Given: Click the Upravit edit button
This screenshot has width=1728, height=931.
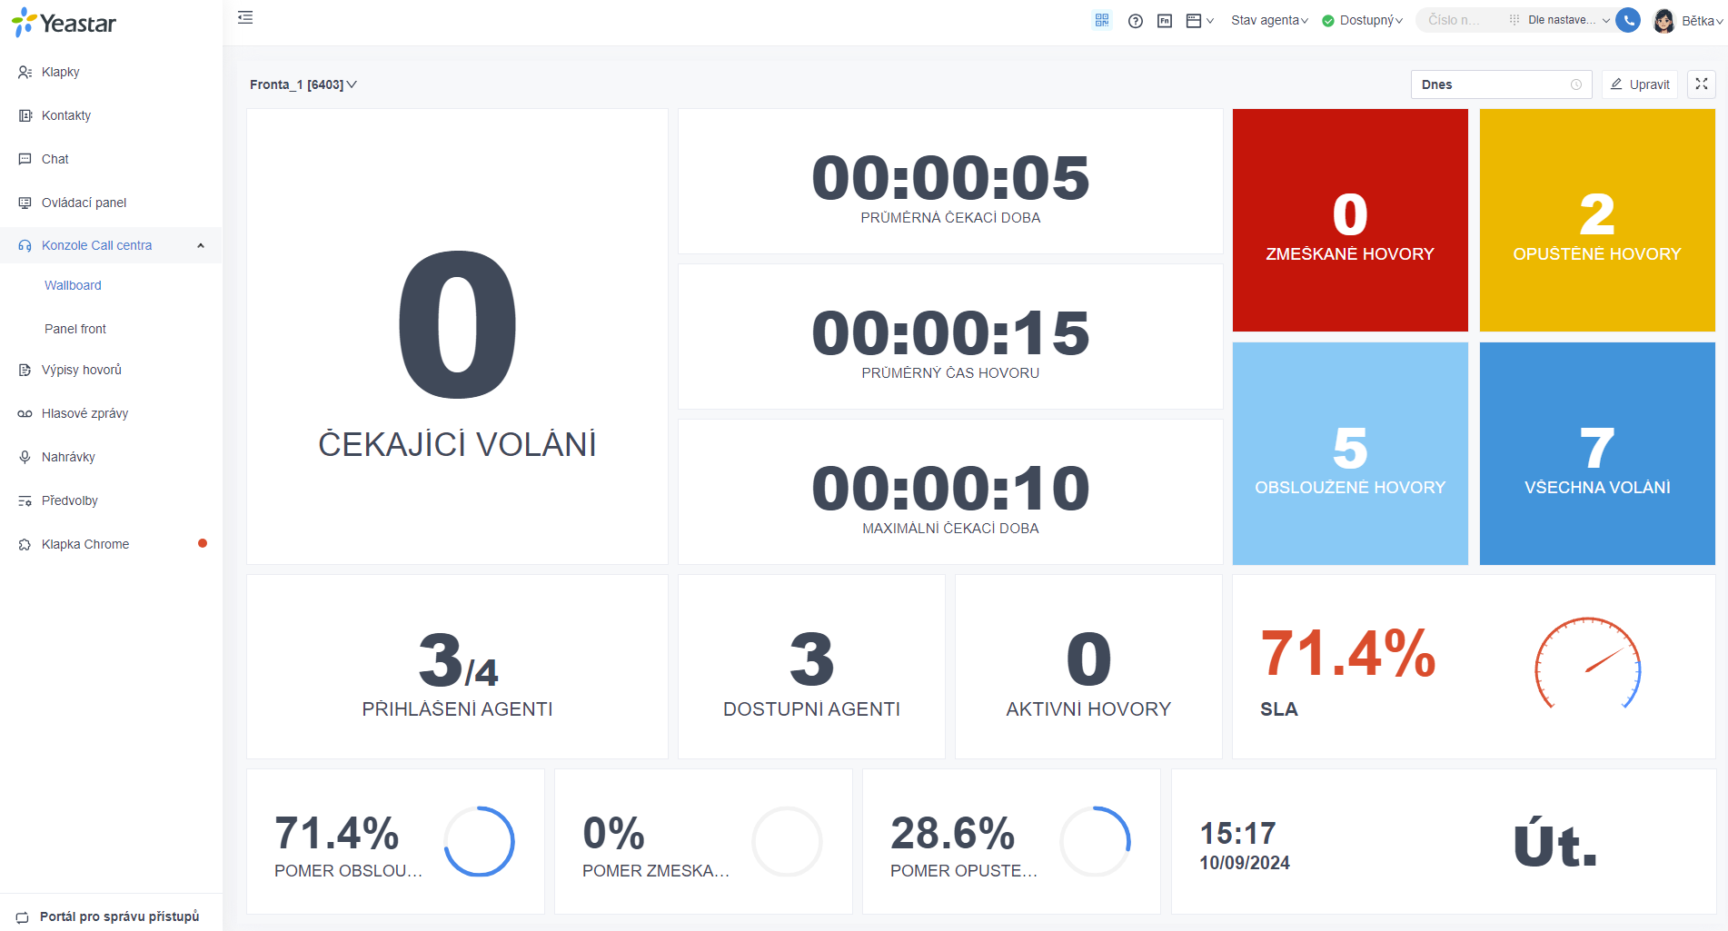Looking at the screenshot, I should pos(1640,84).
